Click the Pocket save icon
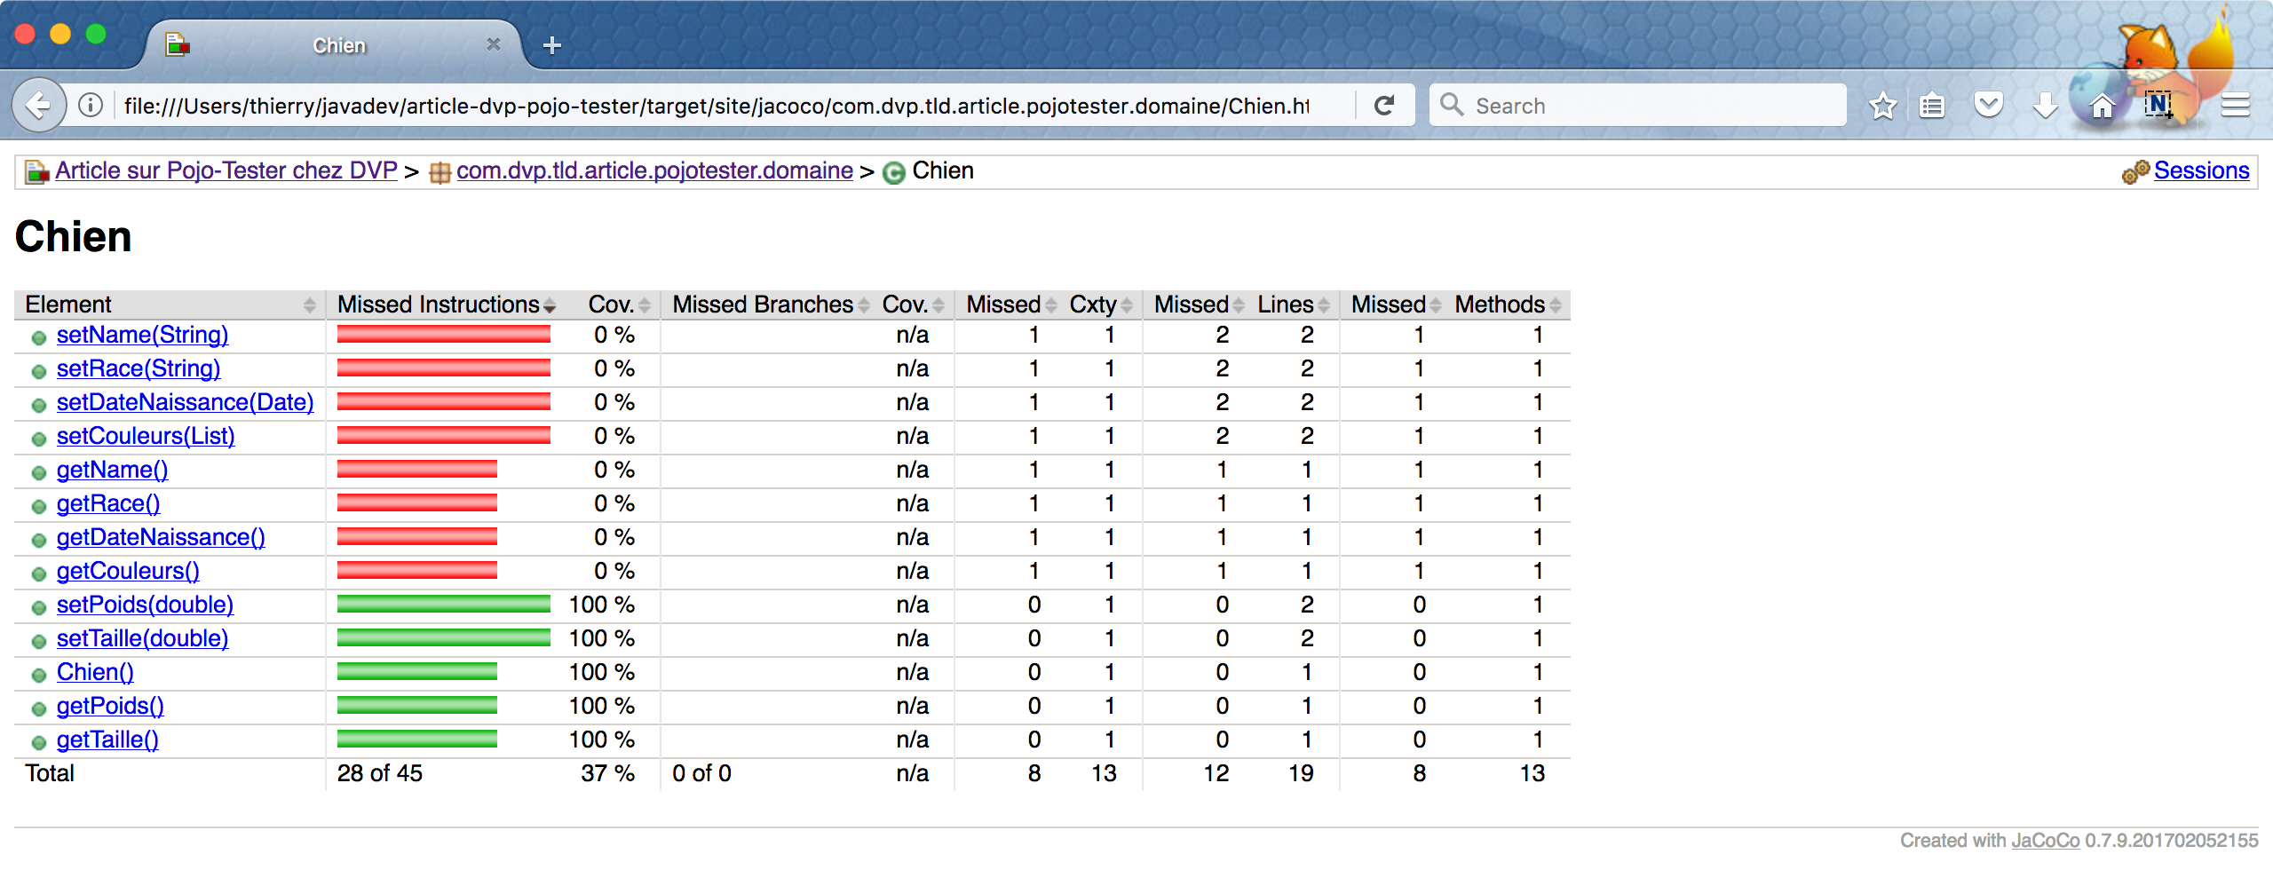The image size is (2273, 886). pyautogui.click(x=1988, y=106)
